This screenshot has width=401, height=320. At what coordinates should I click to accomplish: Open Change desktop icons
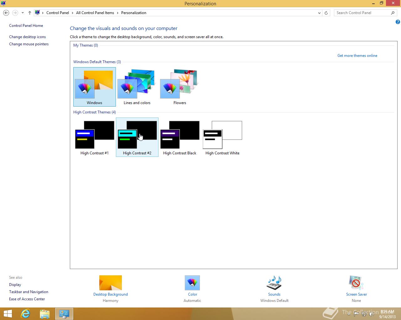click(x=27, y=37)
